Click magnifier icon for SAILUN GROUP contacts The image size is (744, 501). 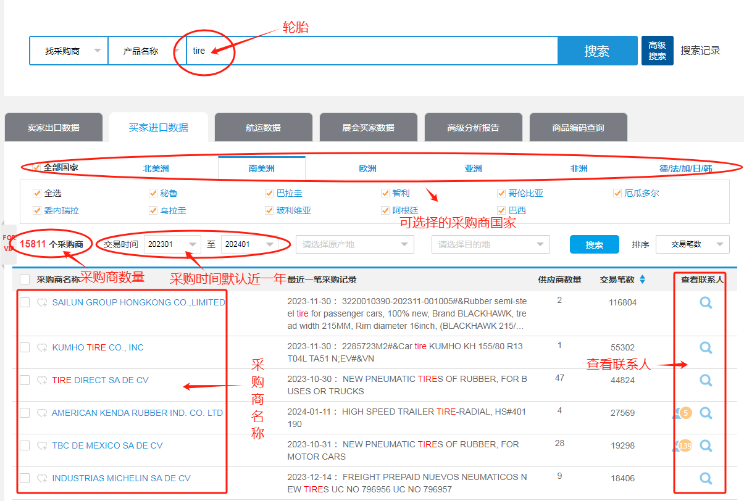(706, 303)
